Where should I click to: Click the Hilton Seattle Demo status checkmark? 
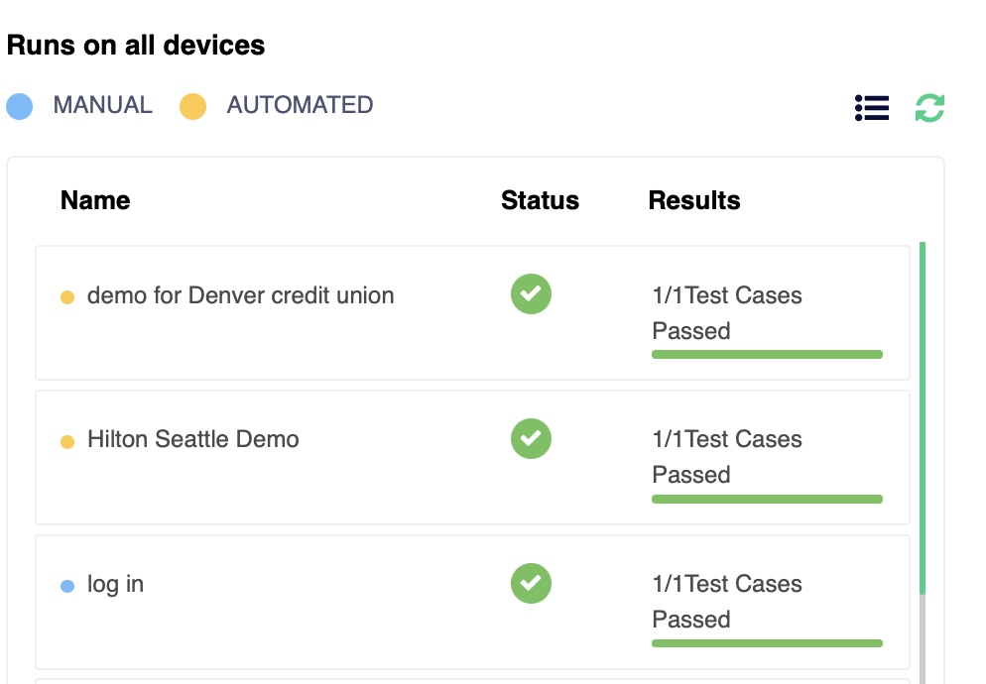coord(531,438)
